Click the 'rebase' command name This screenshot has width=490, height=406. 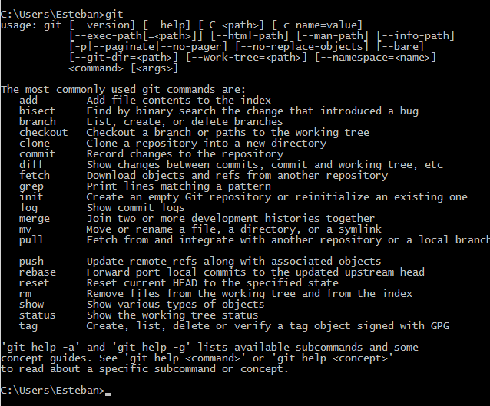[37, 272]
